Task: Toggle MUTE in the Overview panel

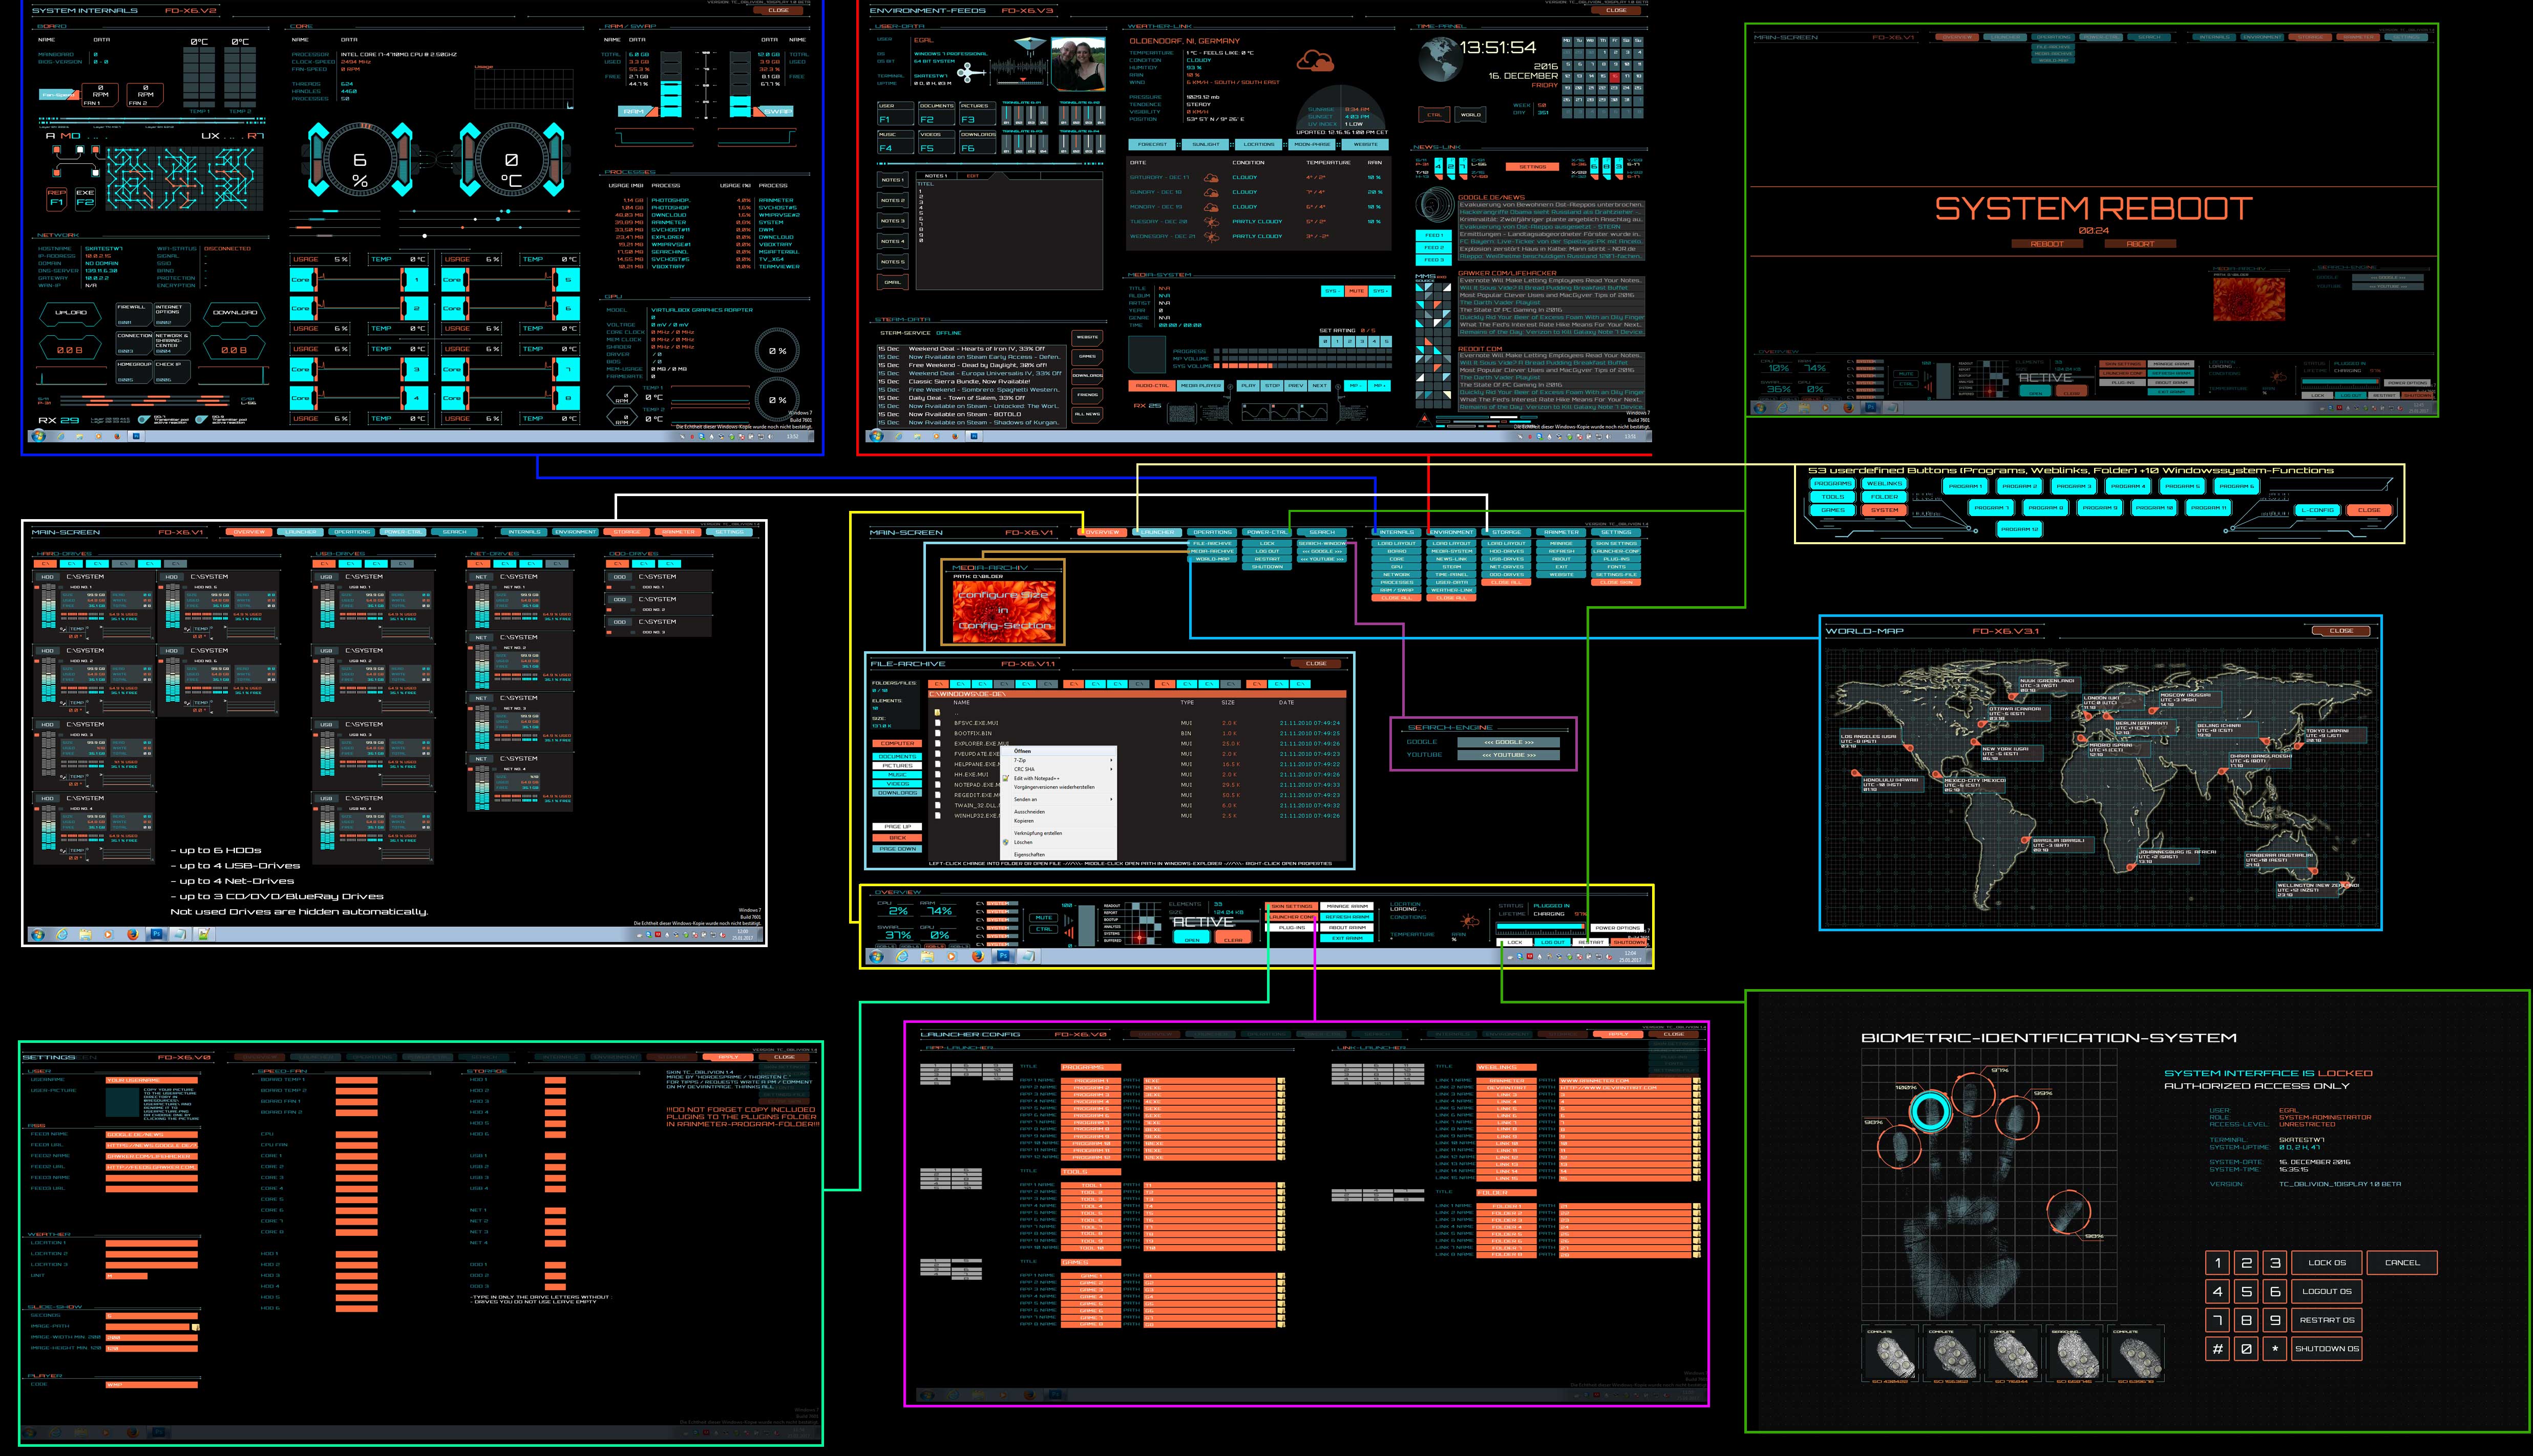Action: 1044,918
